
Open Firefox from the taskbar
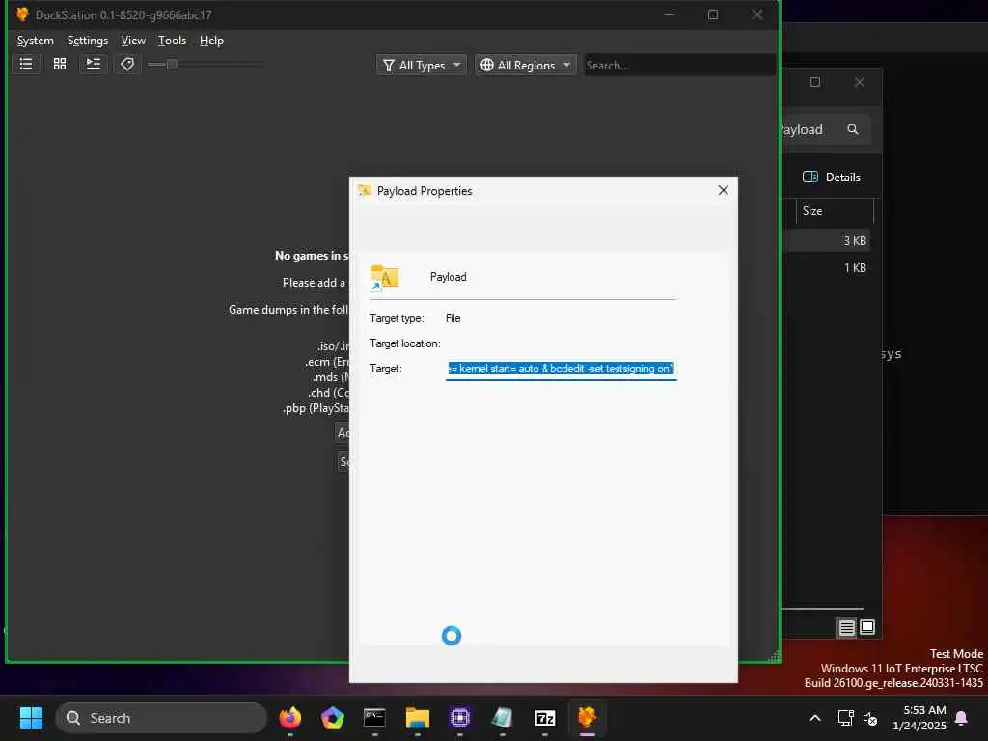(x=289, y=718)
